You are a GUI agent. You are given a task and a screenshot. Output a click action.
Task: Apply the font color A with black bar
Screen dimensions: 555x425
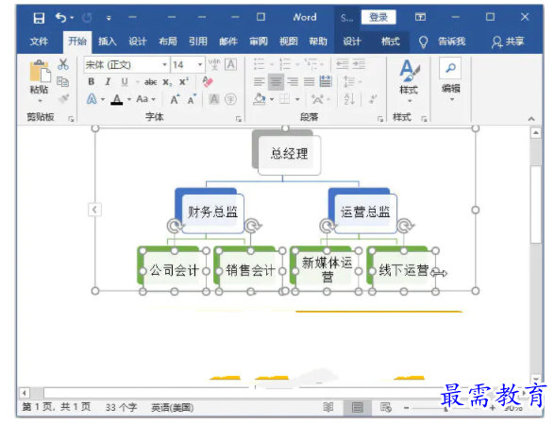pyautogui.click(x=116, y=99)
